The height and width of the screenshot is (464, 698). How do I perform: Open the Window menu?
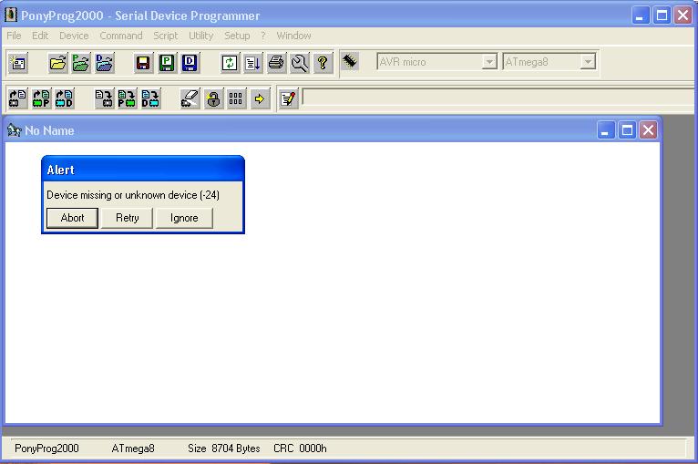point(293,36)
